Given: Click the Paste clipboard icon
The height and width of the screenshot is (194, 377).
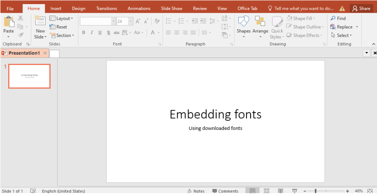Looking at the screenshot, I should pos(9,22).
